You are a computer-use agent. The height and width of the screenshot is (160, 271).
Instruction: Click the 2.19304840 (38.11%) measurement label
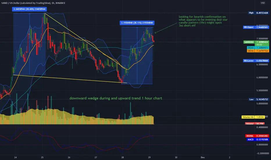(x=137, y=23)
